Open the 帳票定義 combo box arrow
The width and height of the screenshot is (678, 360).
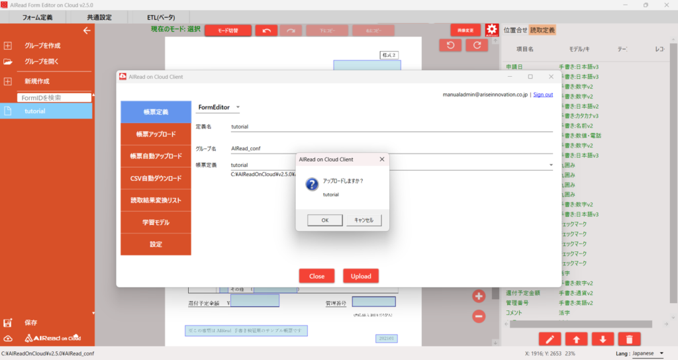(x=551, y=165)
